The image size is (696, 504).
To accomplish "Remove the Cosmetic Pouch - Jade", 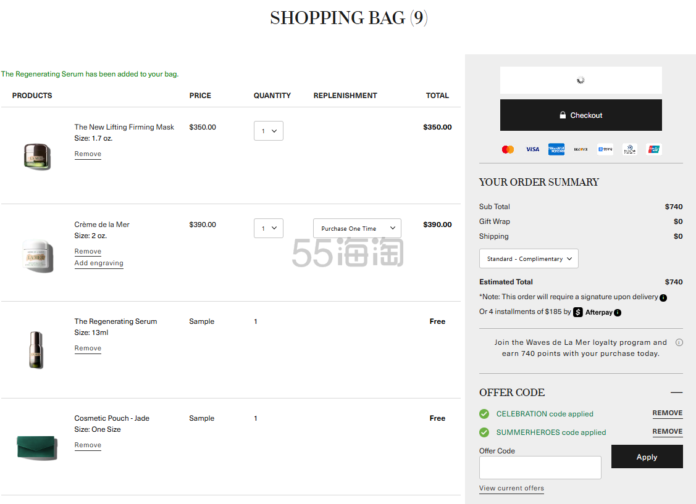I will 88,445.
